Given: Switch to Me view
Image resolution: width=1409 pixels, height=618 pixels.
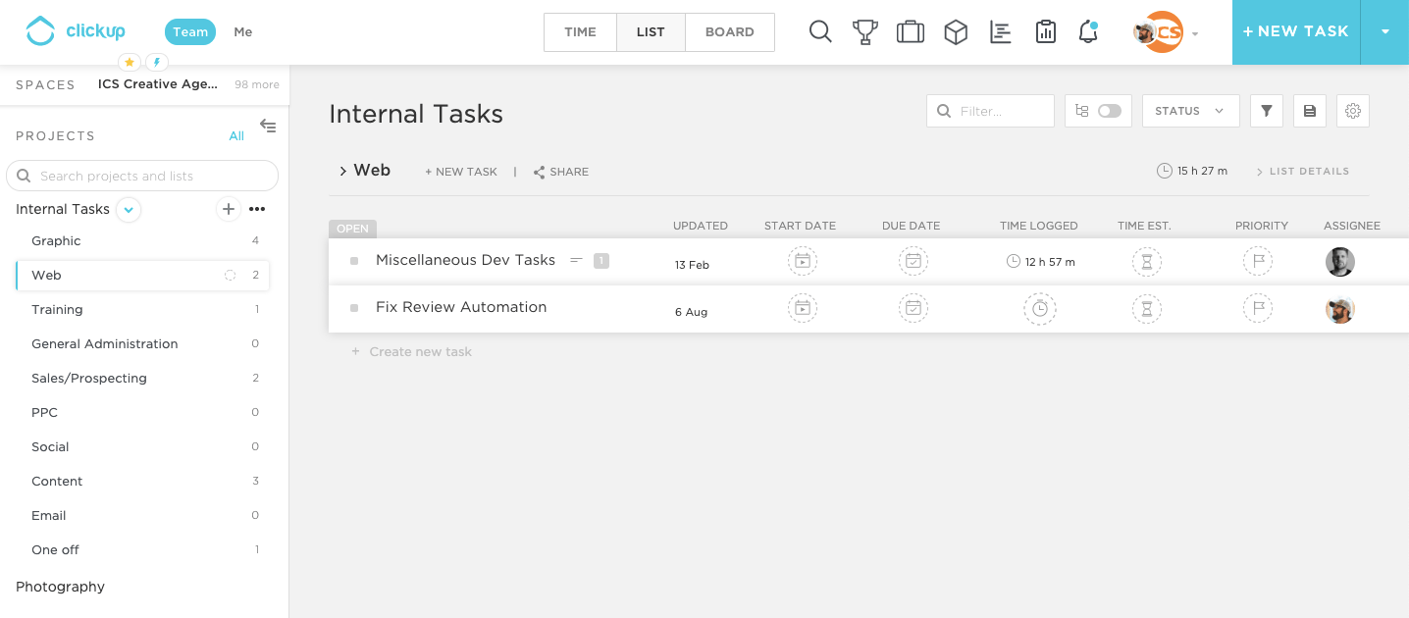Looking at the screenshot, I should [x=243, y=31].
